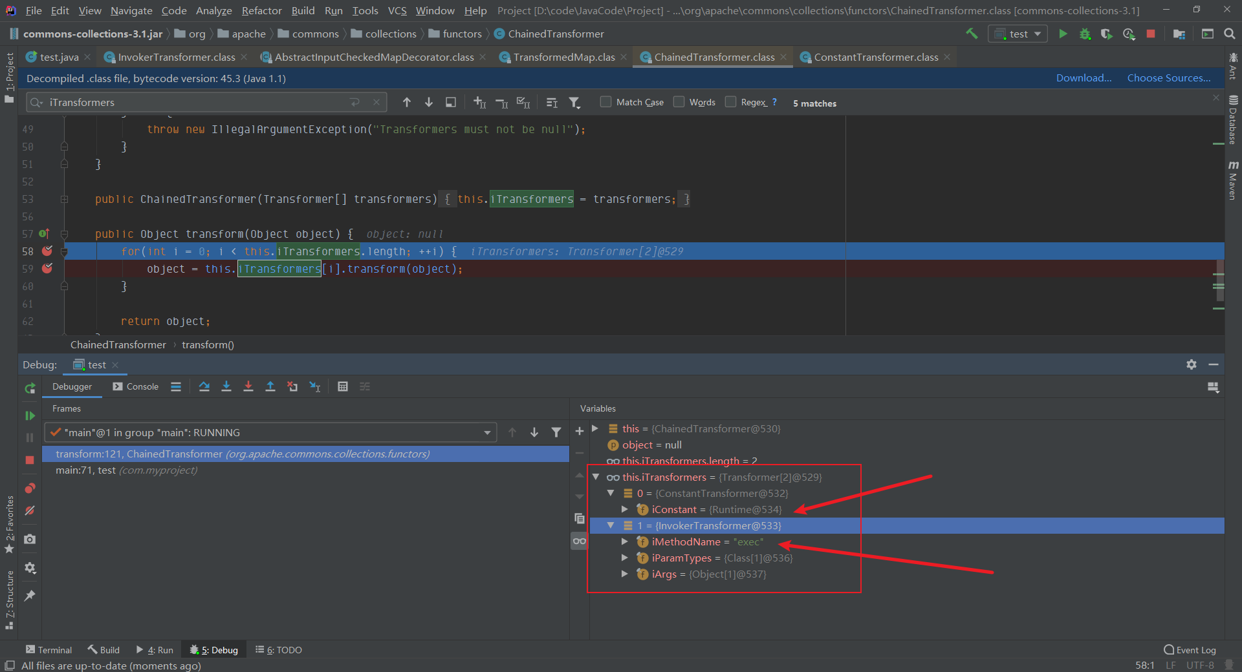Click the Choose Sources link
1242x672 pixels.
click(1168, 78)
